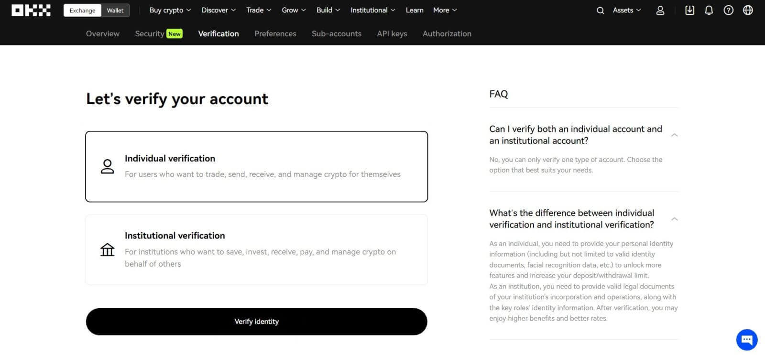Select Institutional verification option
Screen dimensions: 765x355
click(257, 249)
